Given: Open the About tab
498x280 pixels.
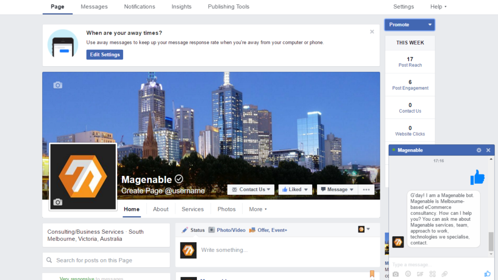Looking at the screenshot, I should [160, 209].
